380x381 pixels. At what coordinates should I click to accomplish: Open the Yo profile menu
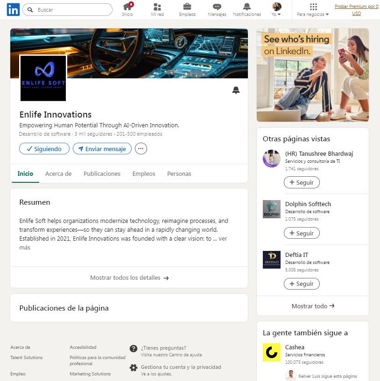[x=276, y=10]
